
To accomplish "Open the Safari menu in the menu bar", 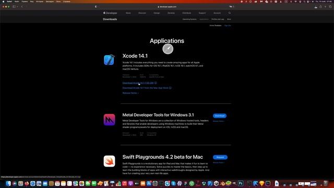I will (9, 2).
